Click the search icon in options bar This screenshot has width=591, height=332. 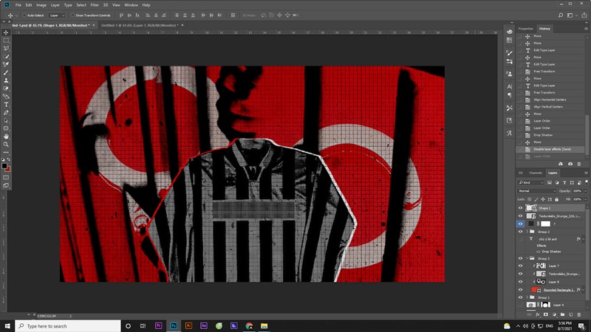point(561,15)
